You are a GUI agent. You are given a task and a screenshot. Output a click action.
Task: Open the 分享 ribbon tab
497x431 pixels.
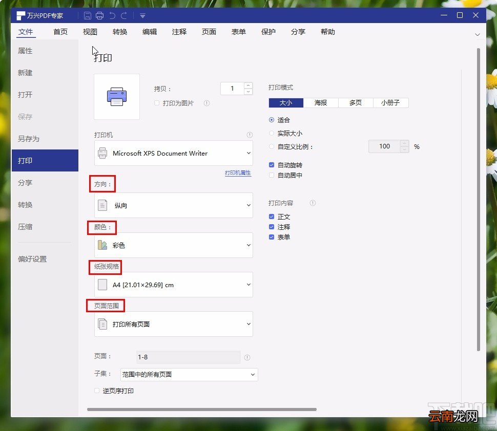coord(298,32)
